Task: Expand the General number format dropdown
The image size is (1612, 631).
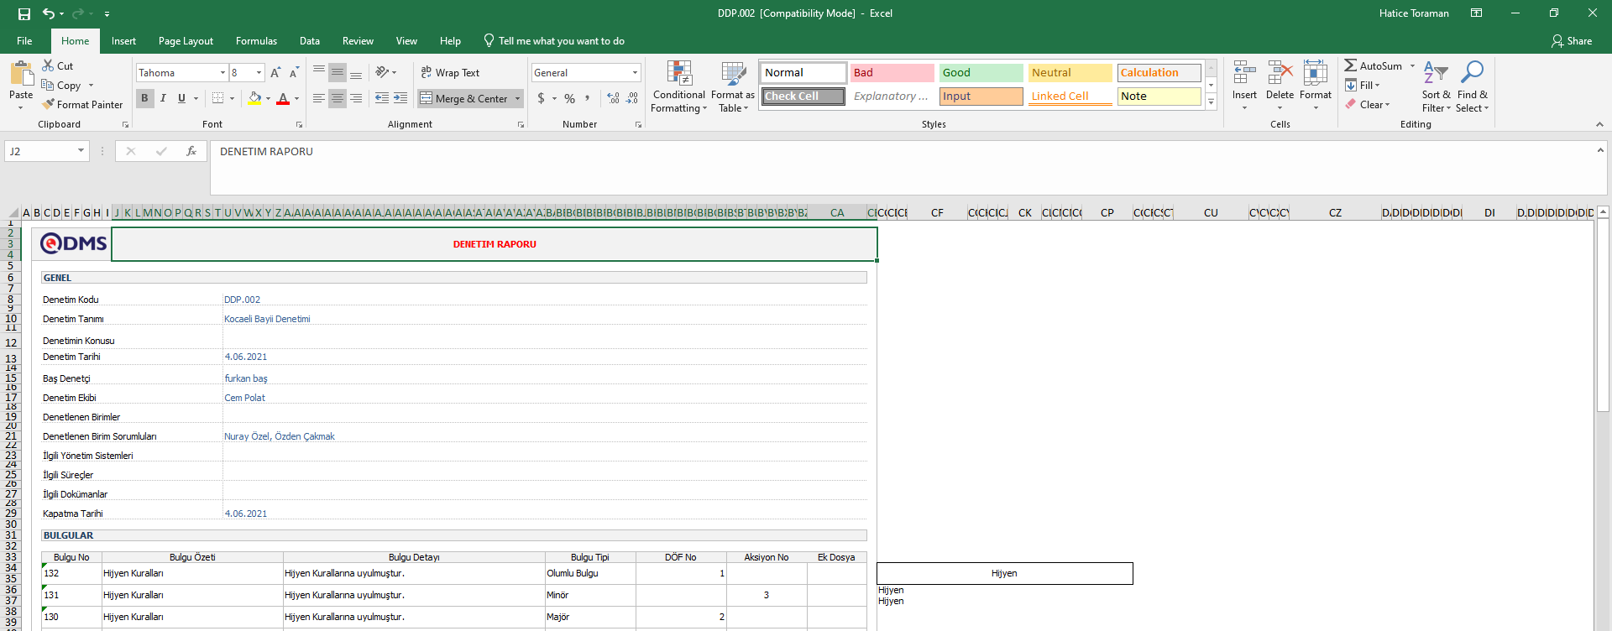Action: click(635, 73)
